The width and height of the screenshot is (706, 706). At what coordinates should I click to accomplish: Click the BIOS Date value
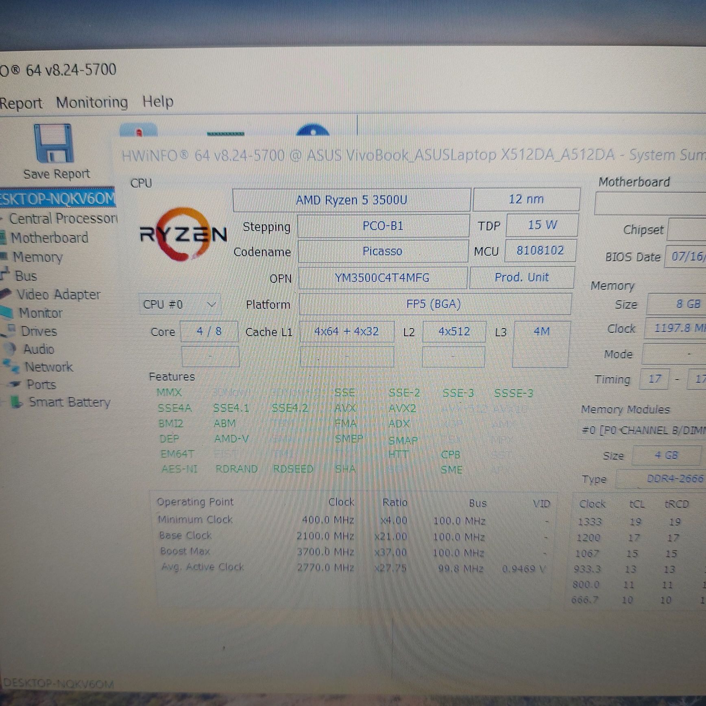click(686, 256)
